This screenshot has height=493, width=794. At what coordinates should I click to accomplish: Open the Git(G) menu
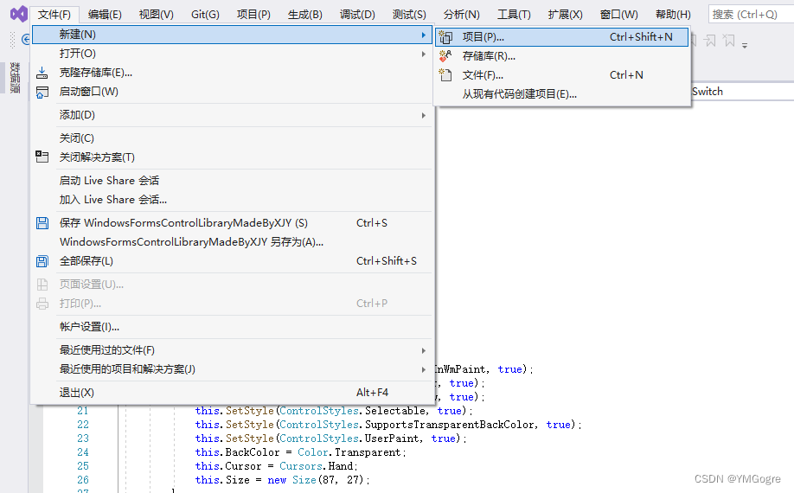click(x=205, y=15)
